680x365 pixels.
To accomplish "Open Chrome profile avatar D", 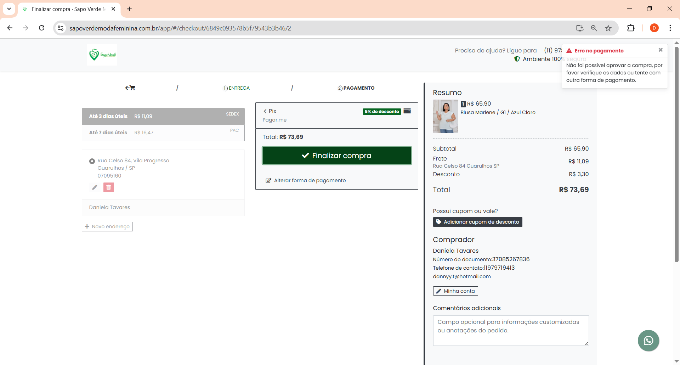I will click(654, 28).
